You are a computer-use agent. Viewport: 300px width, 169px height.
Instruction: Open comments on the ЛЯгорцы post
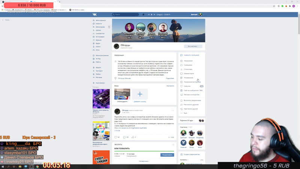click(124, 137)
